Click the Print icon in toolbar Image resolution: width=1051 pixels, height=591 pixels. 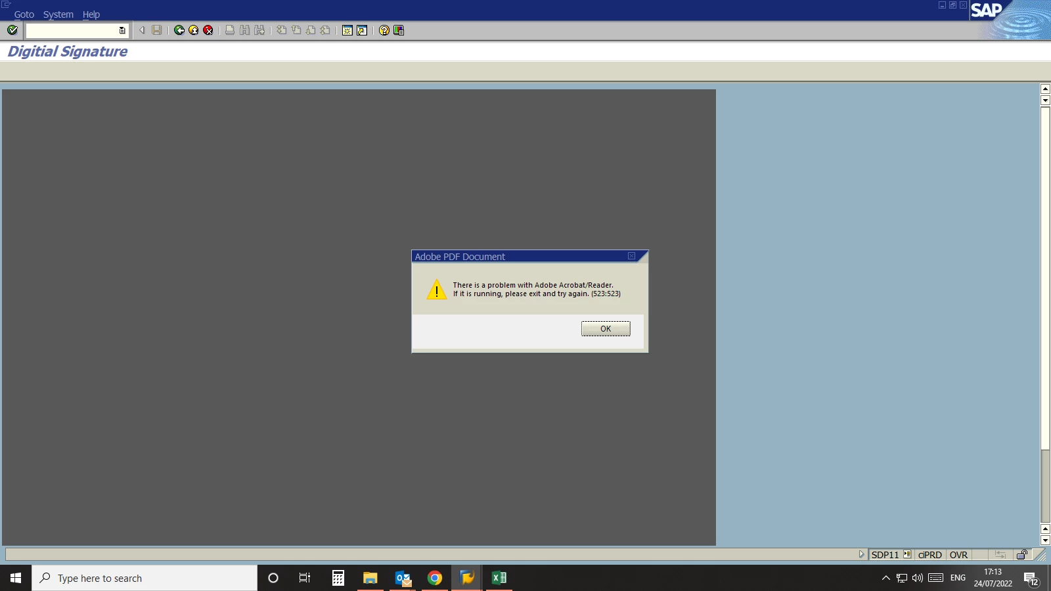pos(229,30)
